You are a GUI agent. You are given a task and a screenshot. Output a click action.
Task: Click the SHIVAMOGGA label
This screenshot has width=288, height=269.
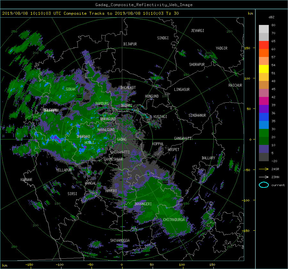click(120, 240)
